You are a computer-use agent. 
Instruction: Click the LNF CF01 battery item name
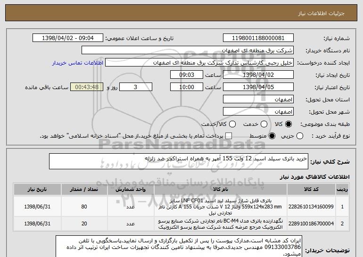coord(220,207)
